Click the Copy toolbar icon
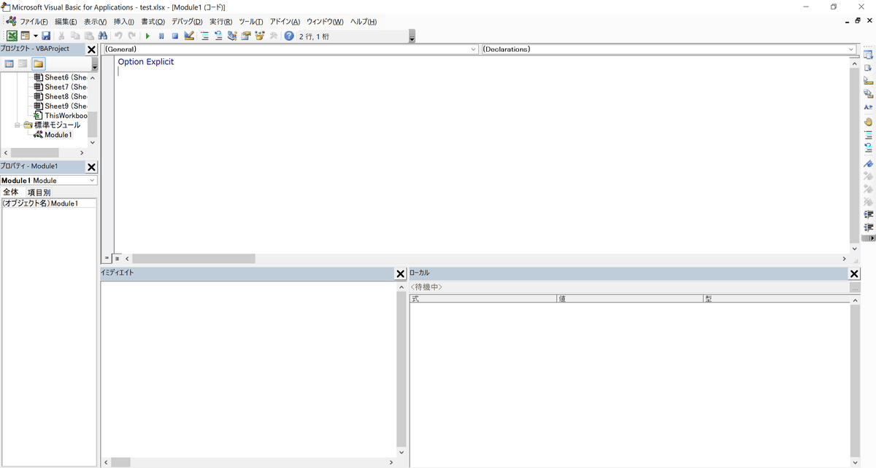Screen dimensions: 876x468 pyautogui.click(x=75, y=36)
